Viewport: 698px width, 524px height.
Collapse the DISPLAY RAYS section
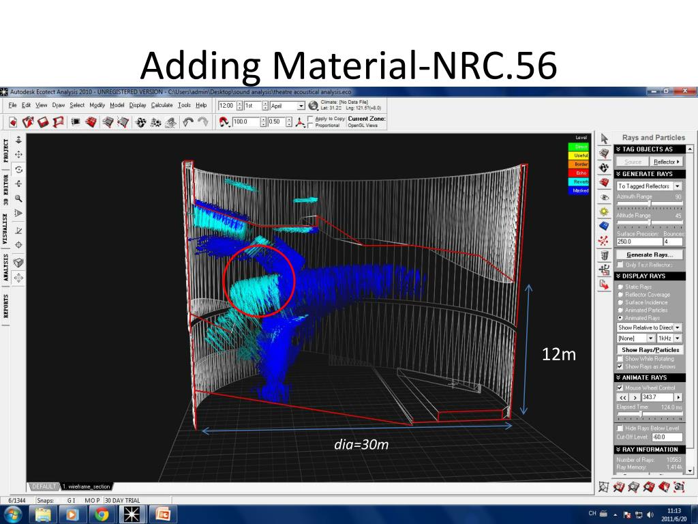pyautogui.click(x=650, y=276)
